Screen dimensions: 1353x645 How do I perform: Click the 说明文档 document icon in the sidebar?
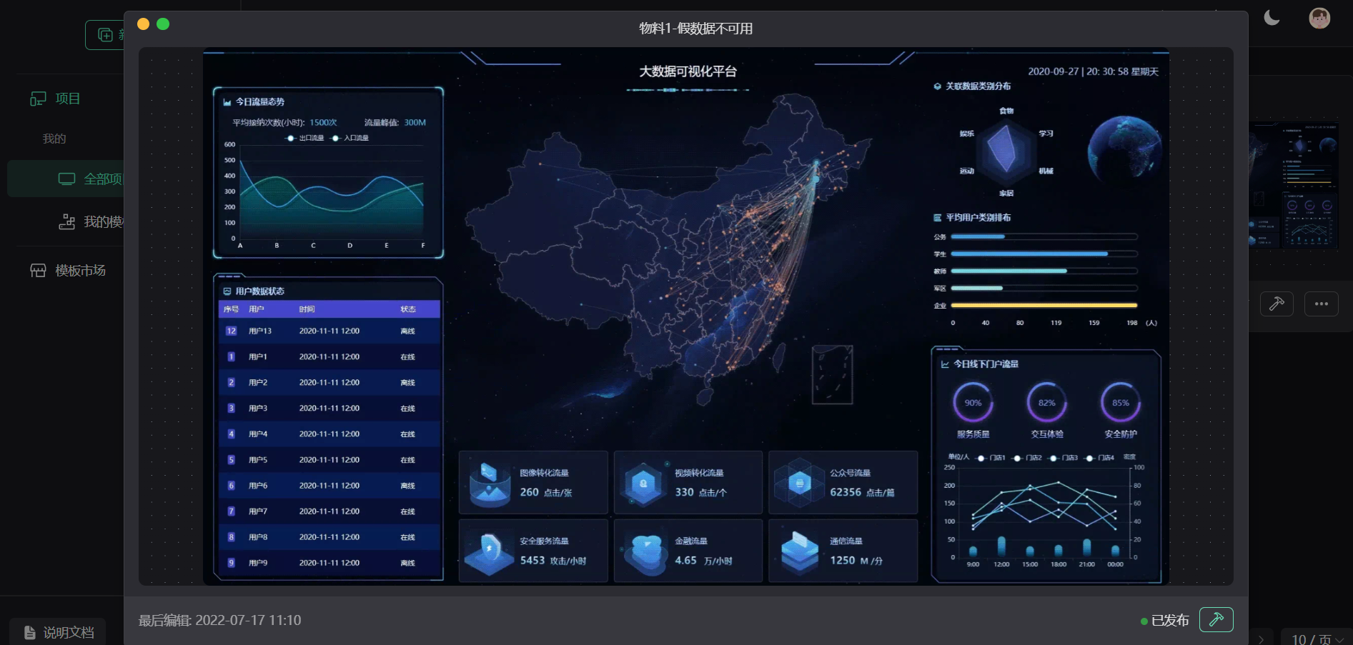point(29,631)
